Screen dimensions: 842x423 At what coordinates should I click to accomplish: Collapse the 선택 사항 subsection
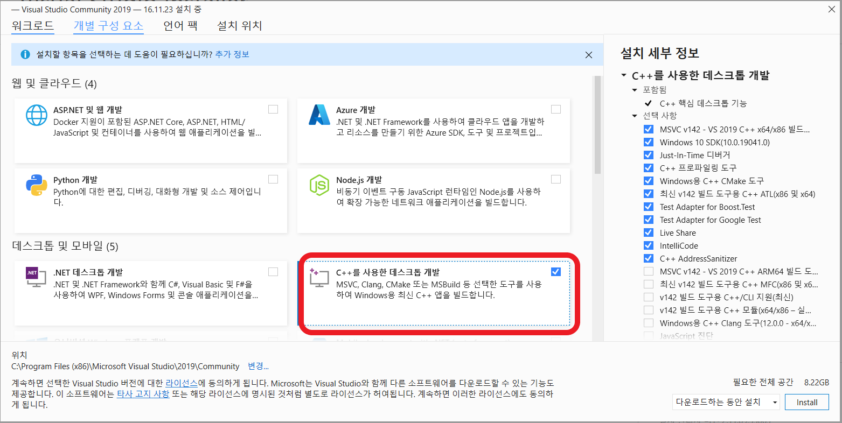tap(635, 116)
